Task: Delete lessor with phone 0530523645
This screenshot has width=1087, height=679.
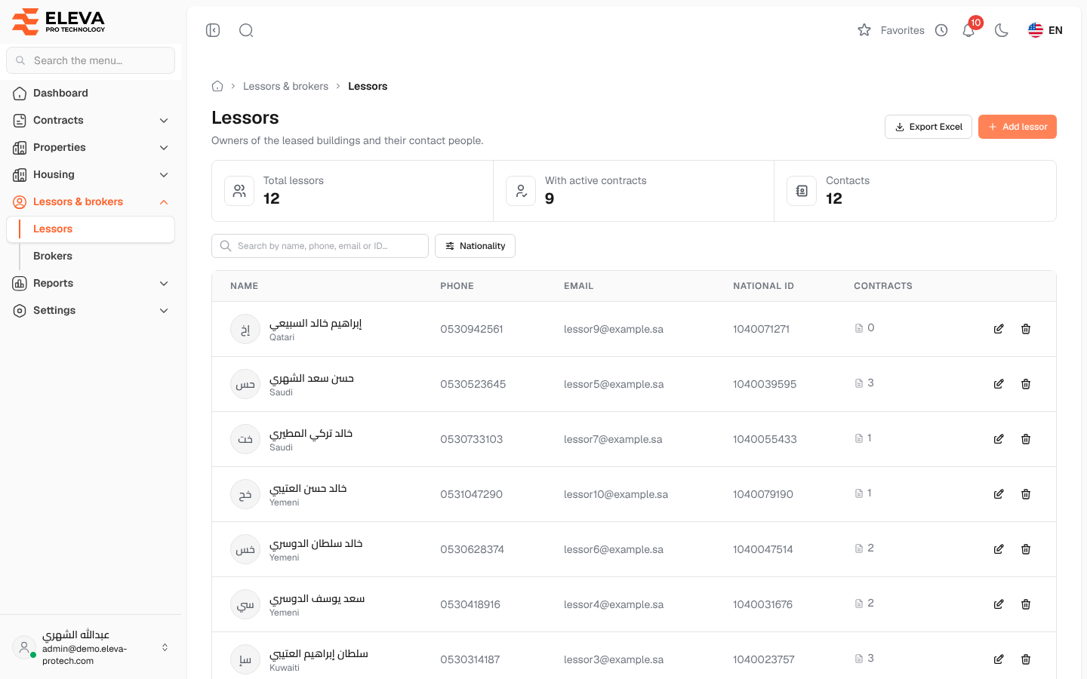Action: 1026,384
